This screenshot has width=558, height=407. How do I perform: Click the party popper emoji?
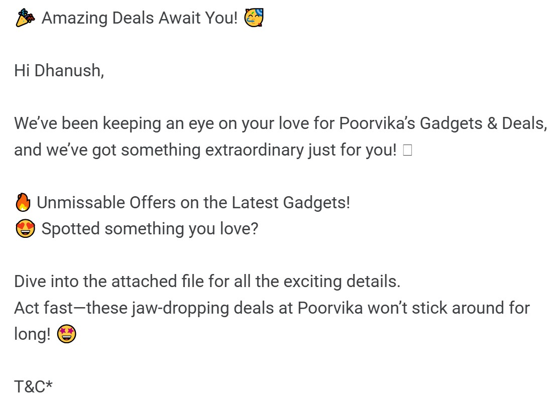tap(25, 19)
